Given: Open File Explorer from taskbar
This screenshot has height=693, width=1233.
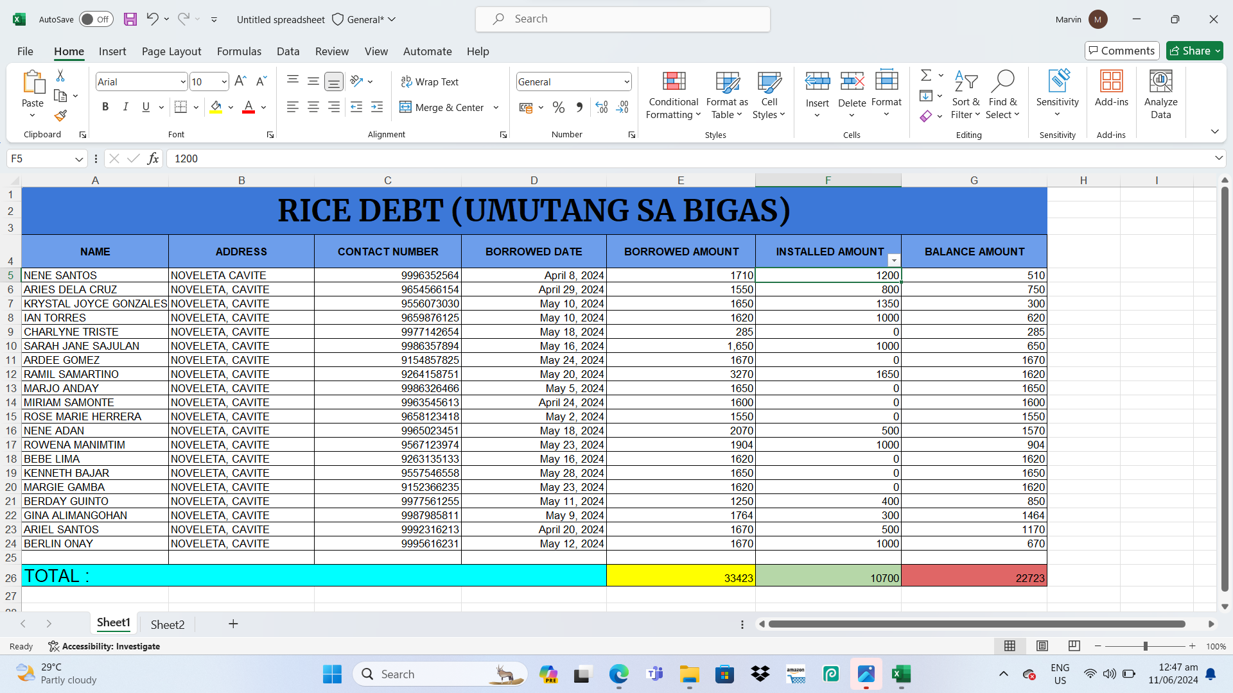Looking at the screenshot, I should pos(690,674).
